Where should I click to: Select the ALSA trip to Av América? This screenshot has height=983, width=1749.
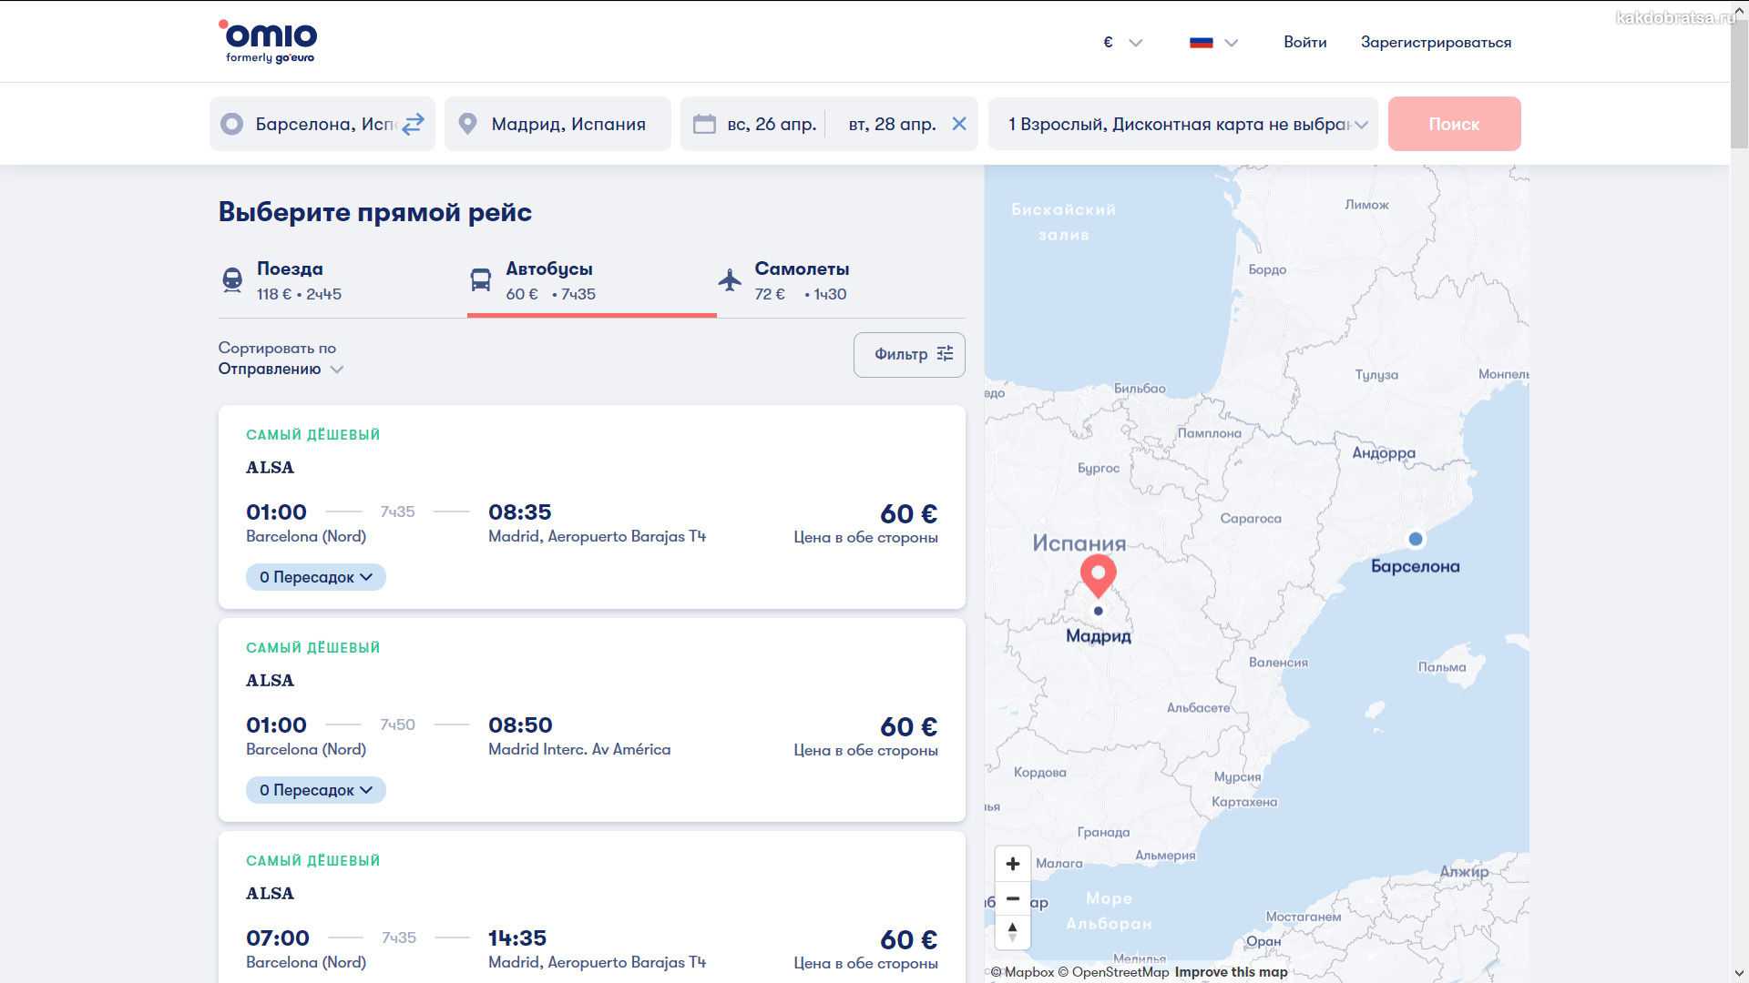(x=592, y=720)
